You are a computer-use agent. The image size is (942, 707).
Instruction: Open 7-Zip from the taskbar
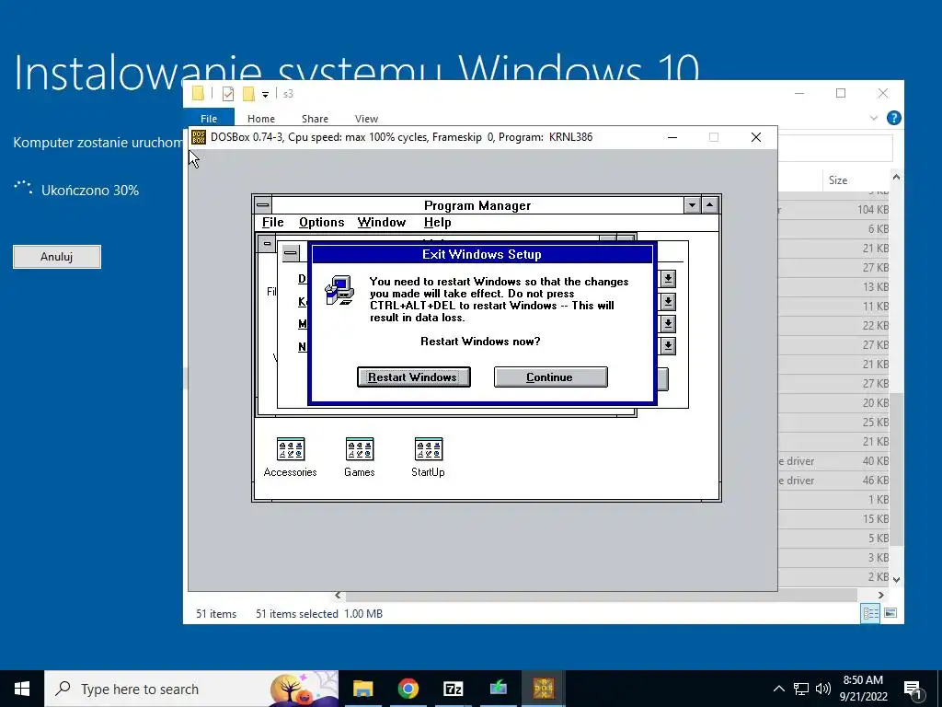[453, 689]
